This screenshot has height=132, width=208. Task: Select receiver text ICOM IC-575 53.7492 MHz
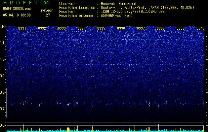pos(133,12)
